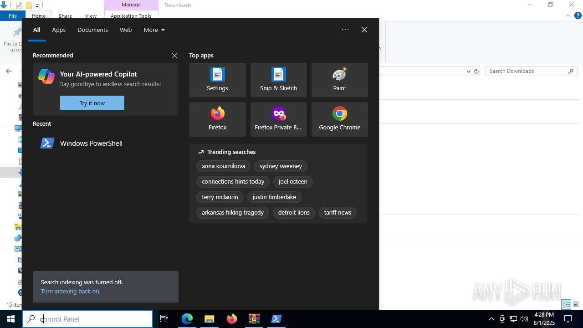Open Windows PowerShell recent item
Viewport: 583px width, 328px height.
pyautogui.click(x=105, y=143)
